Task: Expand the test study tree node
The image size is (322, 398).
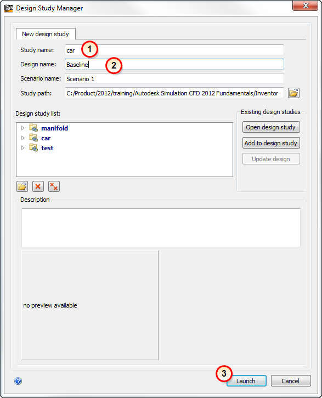Action: tap(22, 147)
